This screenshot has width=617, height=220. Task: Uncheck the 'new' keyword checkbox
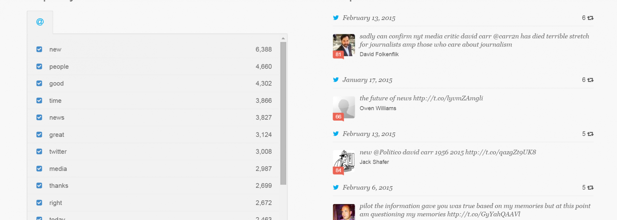39,49
